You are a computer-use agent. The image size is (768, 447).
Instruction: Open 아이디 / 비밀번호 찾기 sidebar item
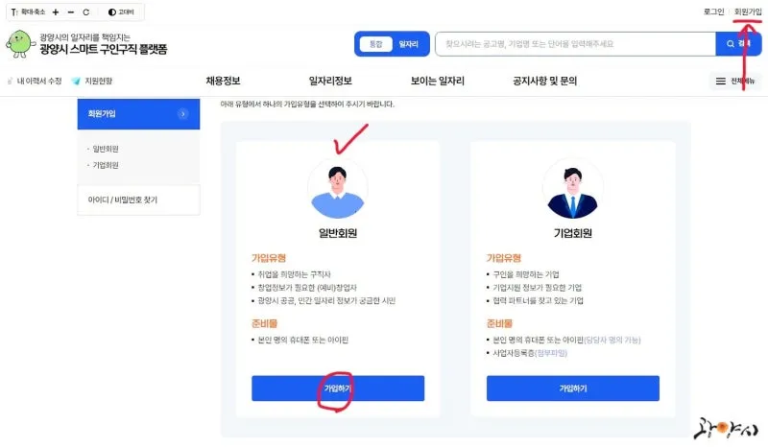tap(123, 200)
